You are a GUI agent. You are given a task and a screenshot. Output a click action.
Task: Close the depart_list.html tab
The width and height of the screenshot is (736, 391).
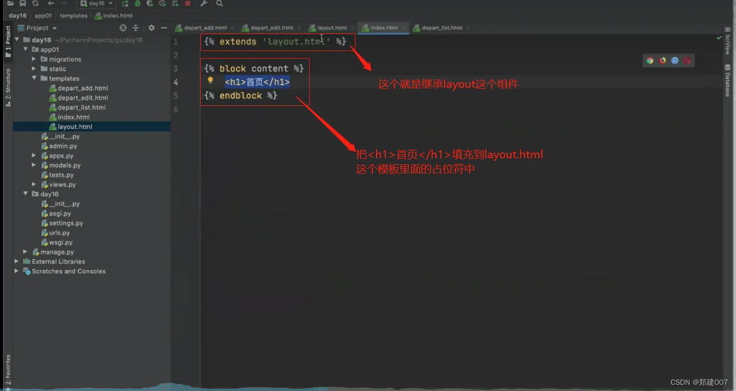[468, 28]
